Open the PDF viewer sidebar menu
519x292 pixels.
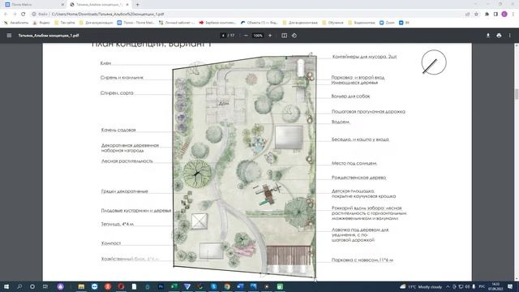(x=9, y=36)
